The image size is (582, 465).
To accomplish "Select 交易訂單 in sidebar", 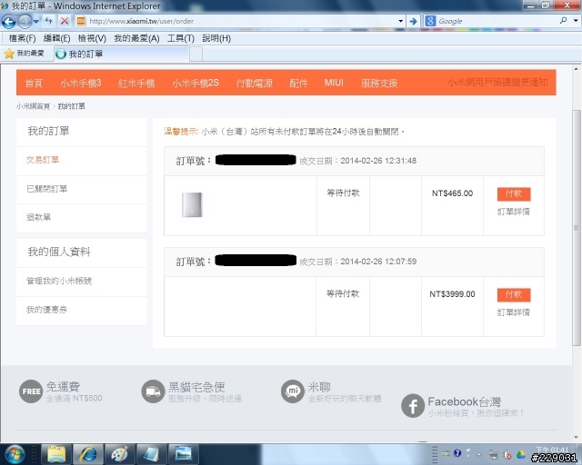I will click(43, 160).
